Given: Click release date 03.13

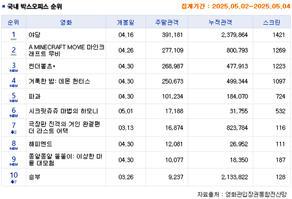Looking at the screenshot, I should [x=126, y=128].
